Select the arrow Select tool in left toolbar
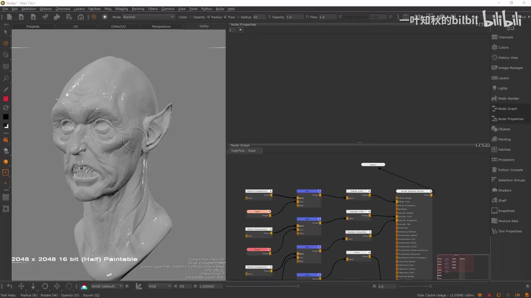The height and width of the screenshot is (298, 531). click(x=6, y=32)
